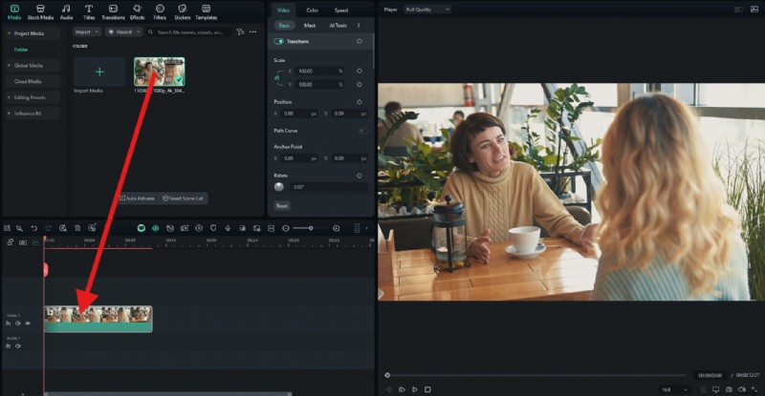Enable the Path Curve switch
The image size is (765, 396).
tap(363, 131)
